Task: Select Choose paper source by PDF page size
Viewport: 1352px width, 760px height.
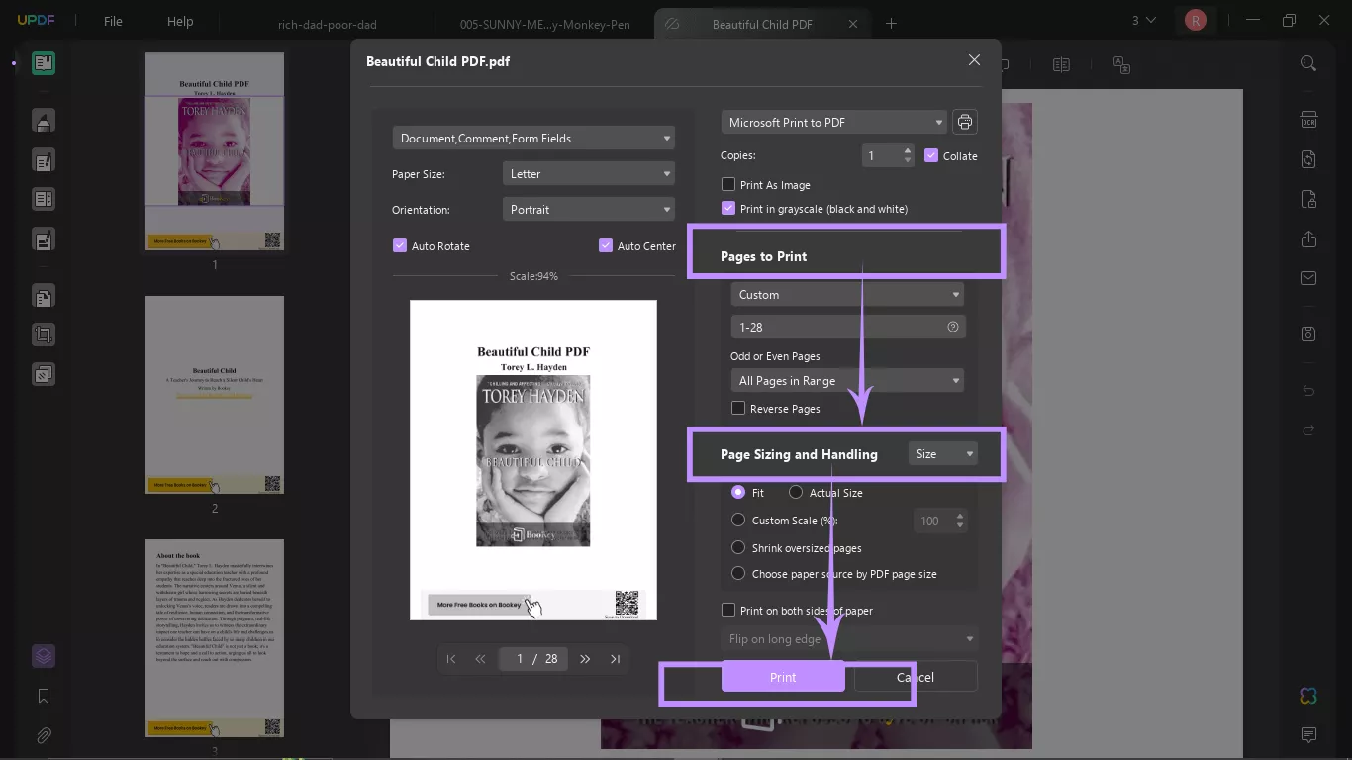Action: click(738, 573)
